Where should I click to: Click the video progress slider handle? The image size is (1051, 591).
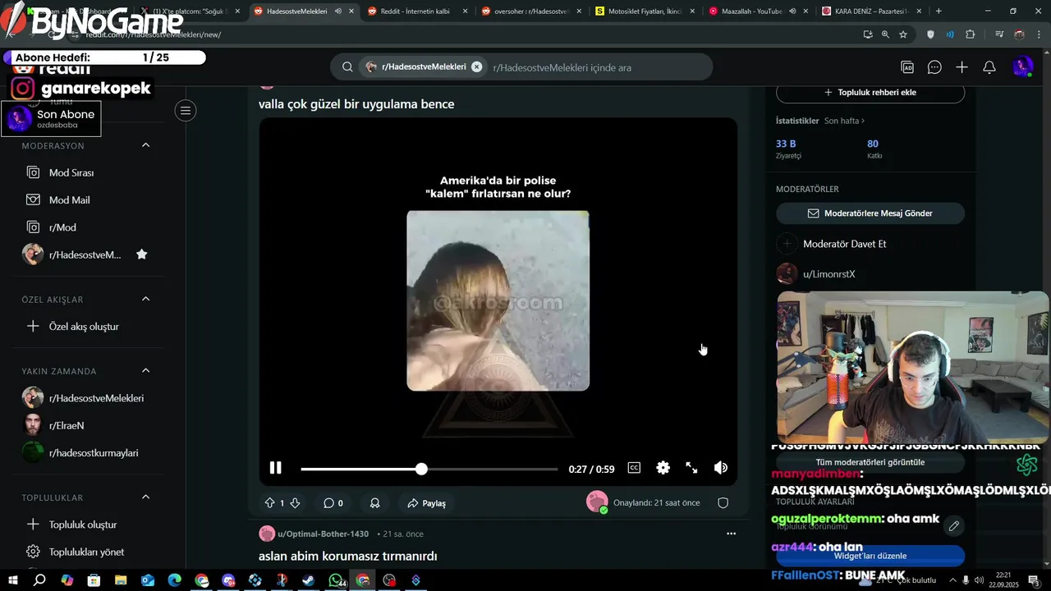pyautogui.click(x=421, y=469)
